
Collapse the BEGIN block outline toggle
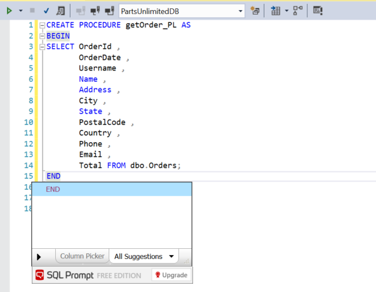coord(42,36)
